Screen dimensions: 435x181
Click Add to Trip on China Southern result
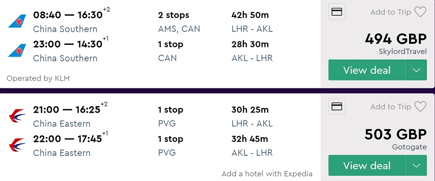(390, 12)
